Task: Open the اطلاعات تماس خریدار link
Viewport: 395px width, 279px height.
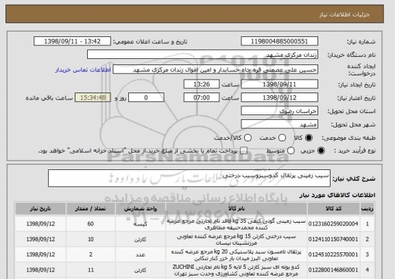Action: [x=83, y=70]
